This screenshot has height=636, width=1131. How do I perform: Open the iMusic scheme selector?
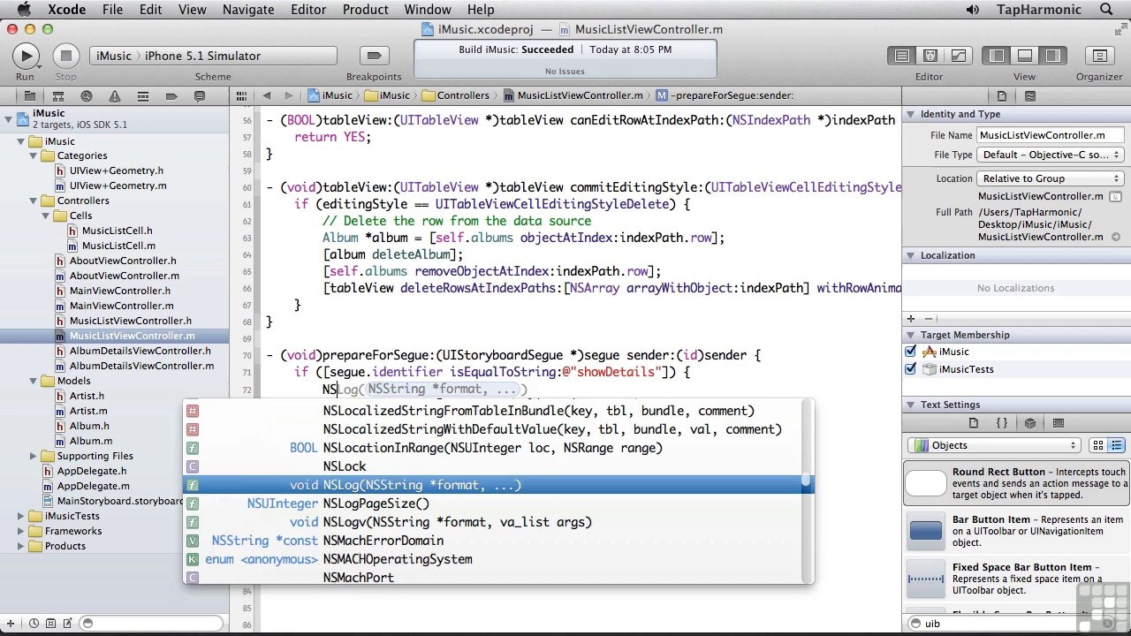(x=114, y=56)
